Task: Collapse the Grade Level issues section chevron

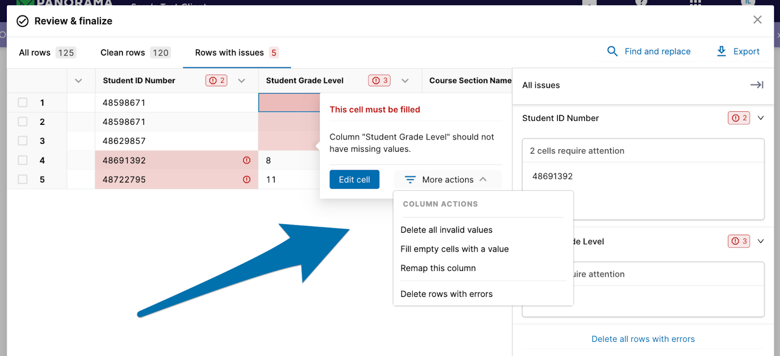Action: (x=760, y=241)
